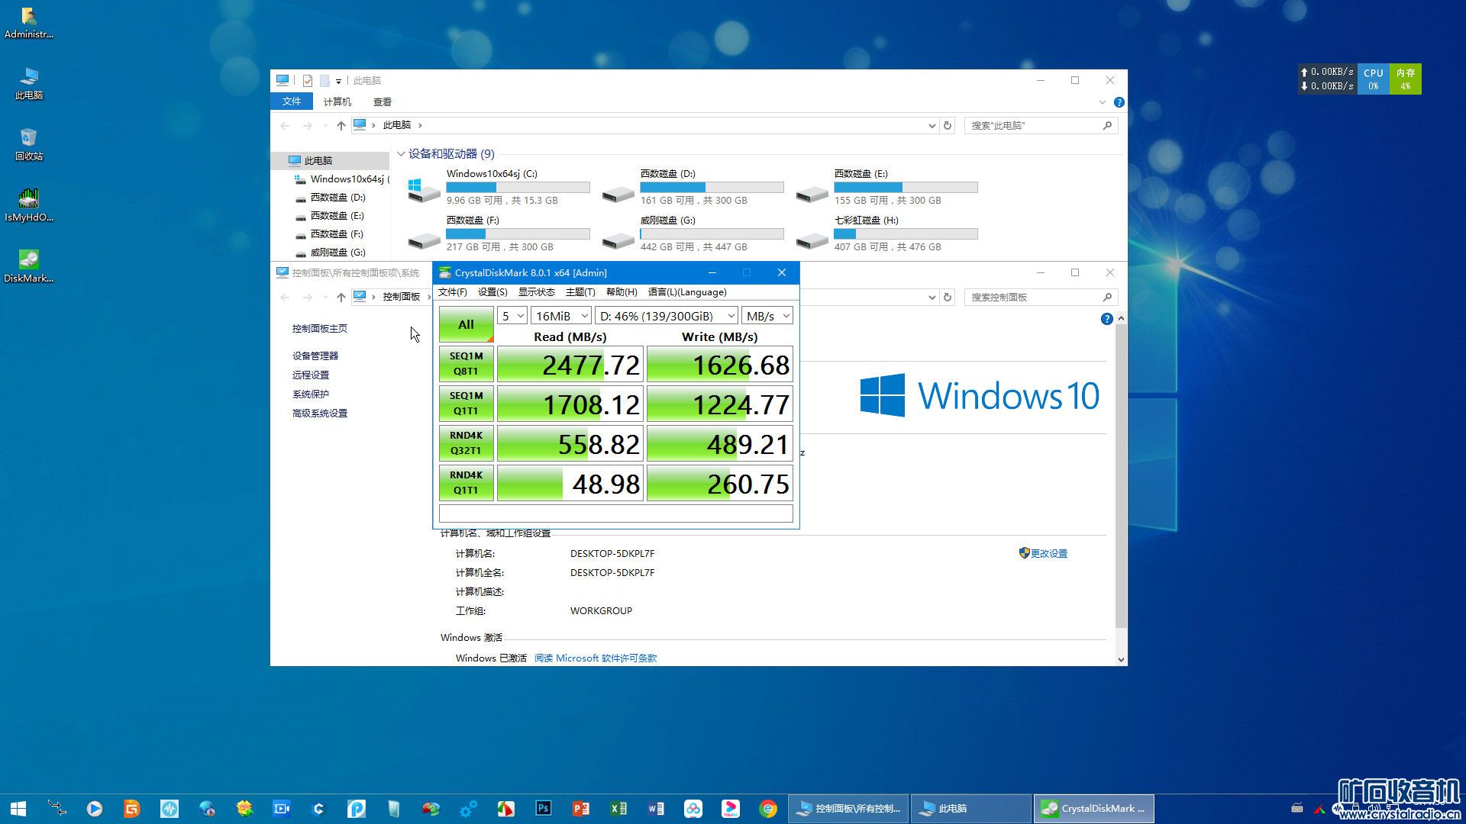1466x824 pixels.
Task: Run the SEQ1M Q1T1 test
Action: 466,404
